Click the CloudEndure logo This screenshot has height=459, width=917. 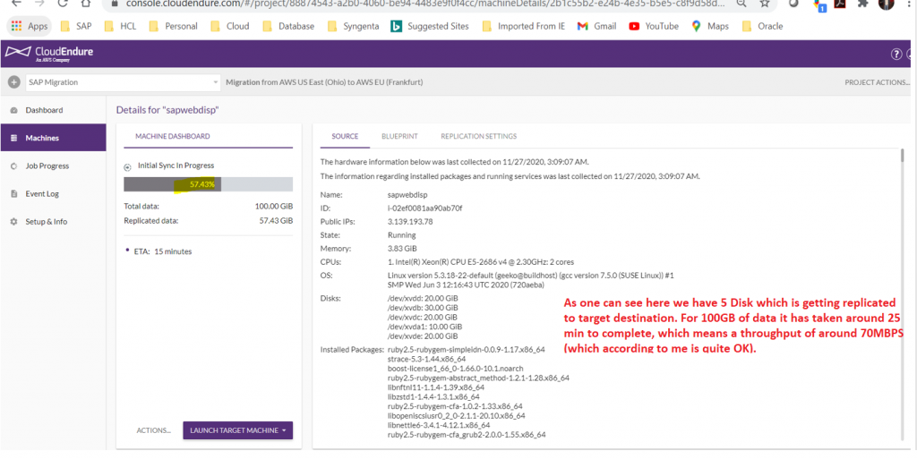tap(49, 53)
